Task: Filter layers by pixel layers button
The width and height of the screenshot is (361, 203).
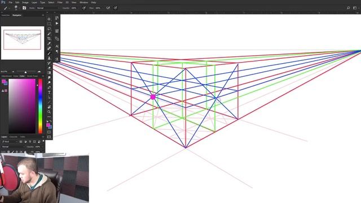Action: pyautogui.click(x=21, y=142)
